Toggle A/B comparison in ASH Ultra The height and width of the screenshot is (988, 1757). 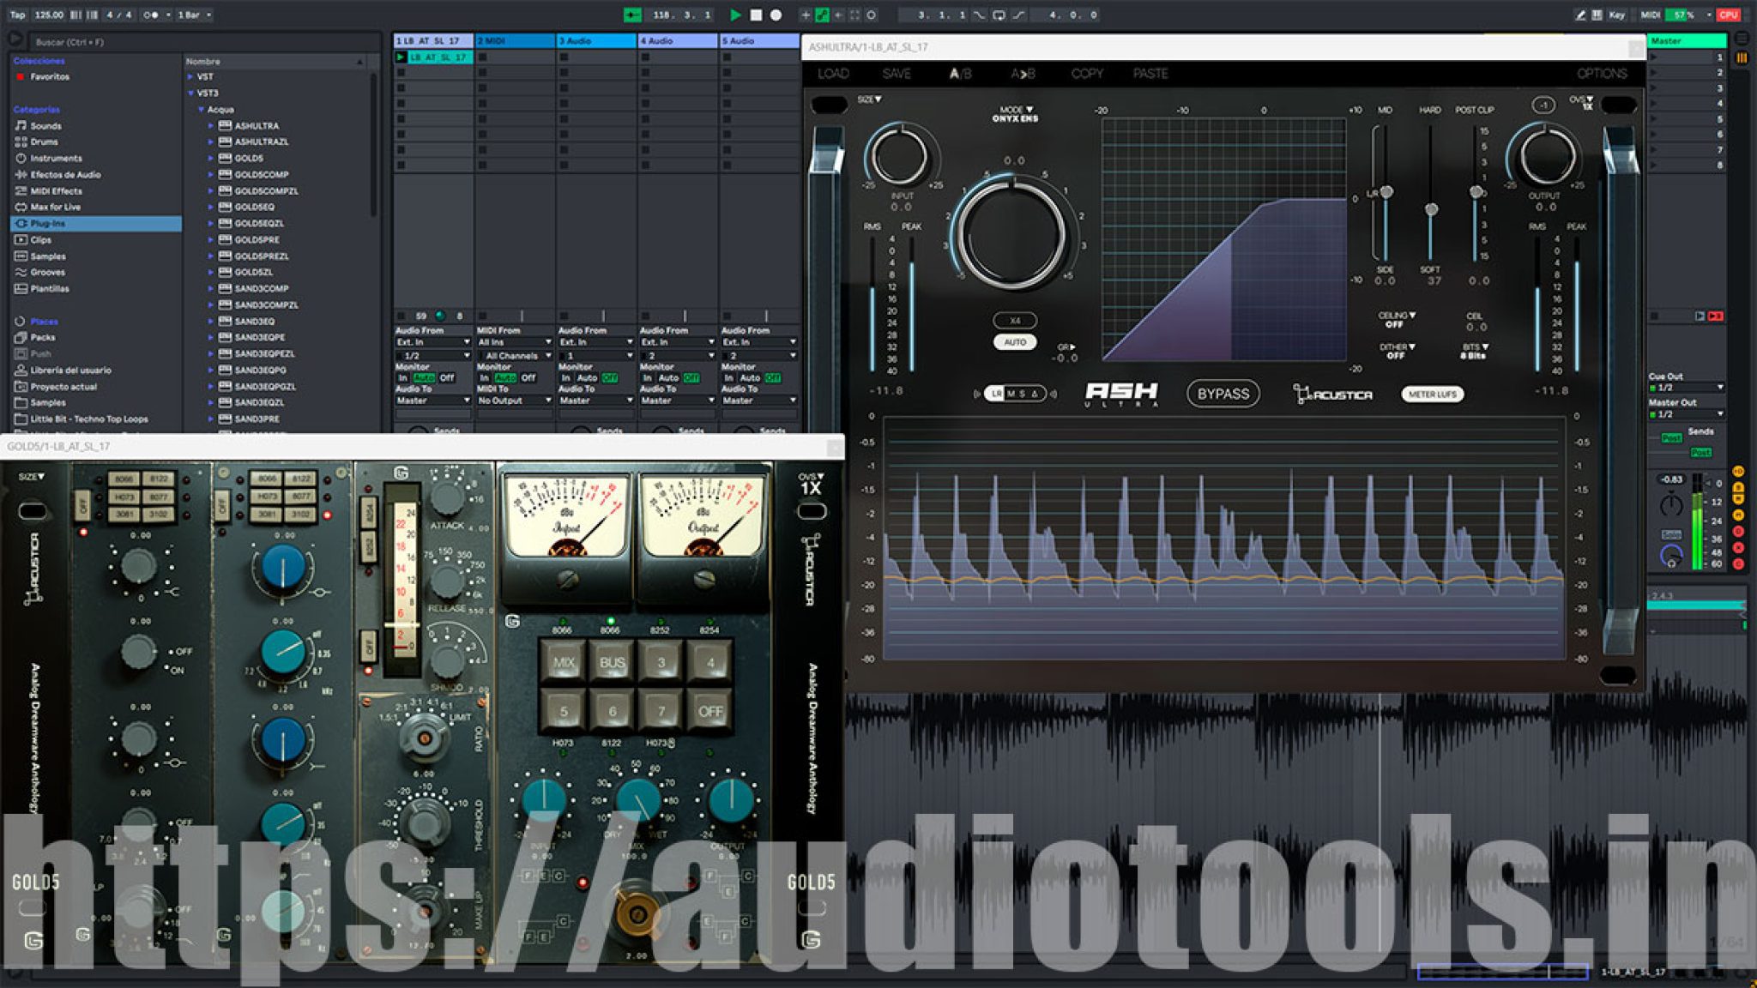click(x=960, y=74)
